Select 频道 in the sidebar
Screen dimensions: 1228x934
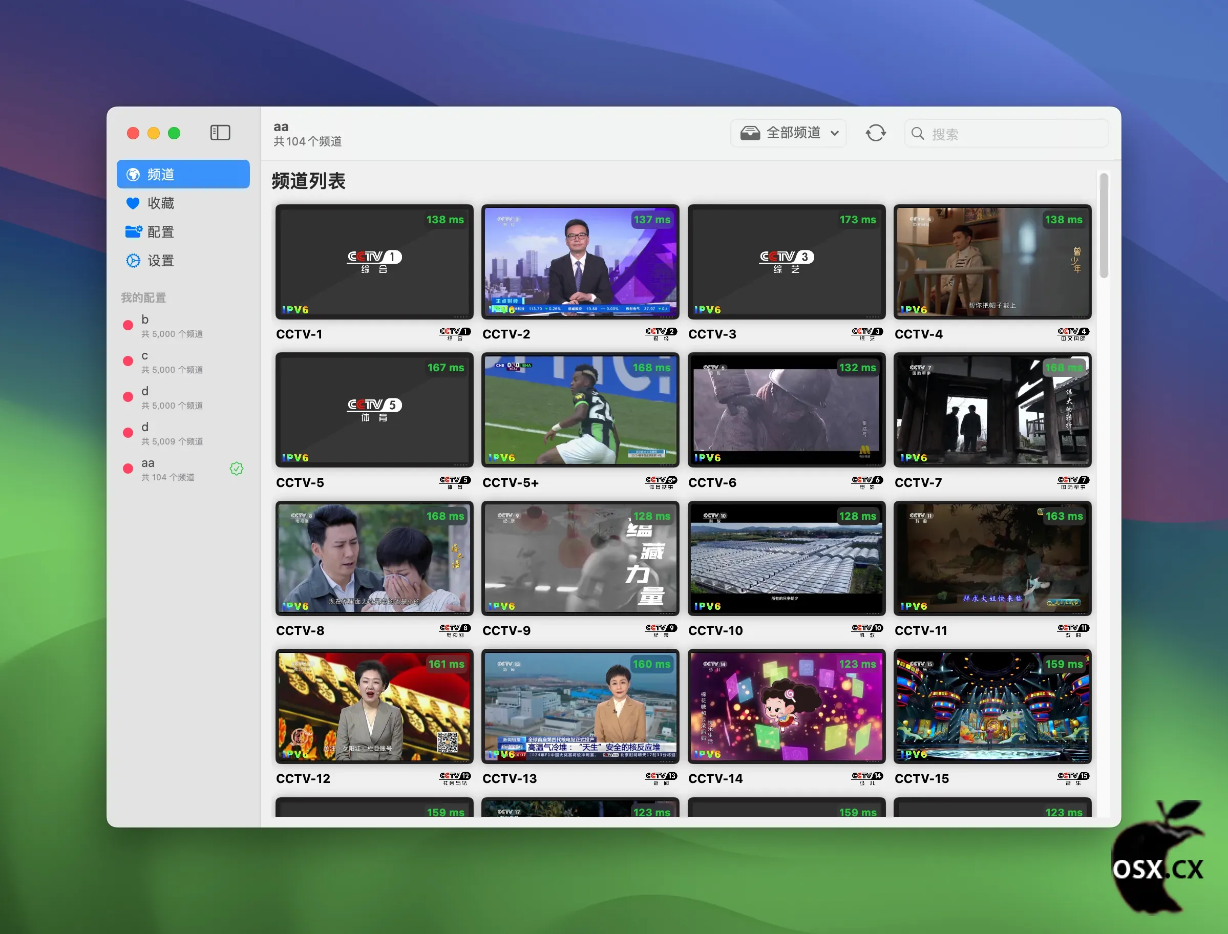(x=183, y=174)
